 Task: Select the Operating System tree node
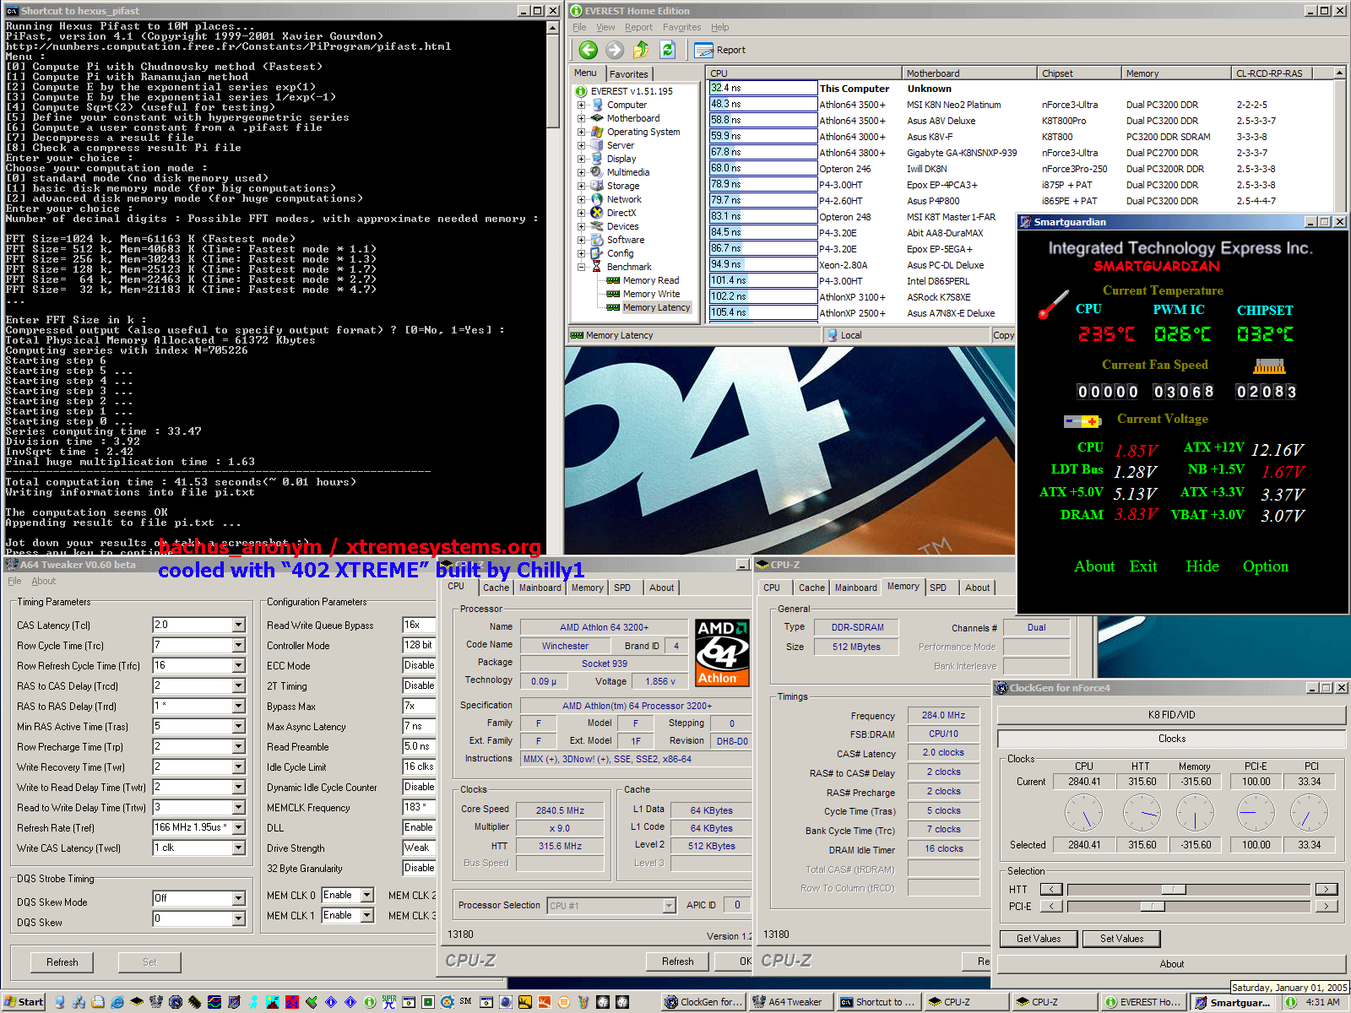[643, 132]
